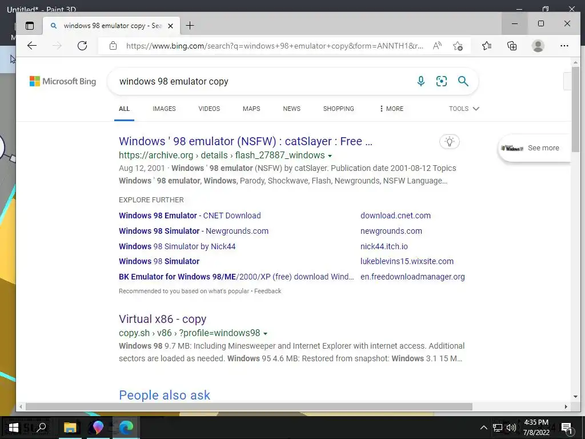Open the Favorites list icon
The height and width of the screenshot is (439, 585).
[x=487, y=46]
